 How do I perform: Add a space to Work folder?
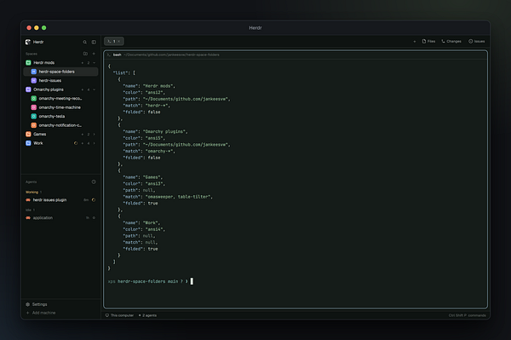point(82,143)
